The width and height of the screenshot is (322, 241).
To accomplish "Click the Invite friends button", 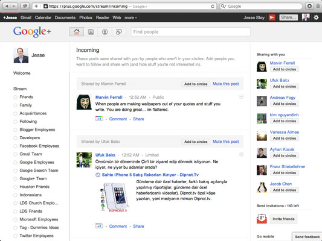I will (283, 219).
